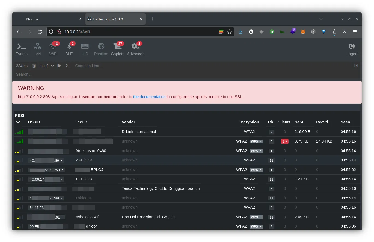List all browser tabs chevron
This screenshot has width=374, height=242.
pyautogui.click(x=321, y=19)
